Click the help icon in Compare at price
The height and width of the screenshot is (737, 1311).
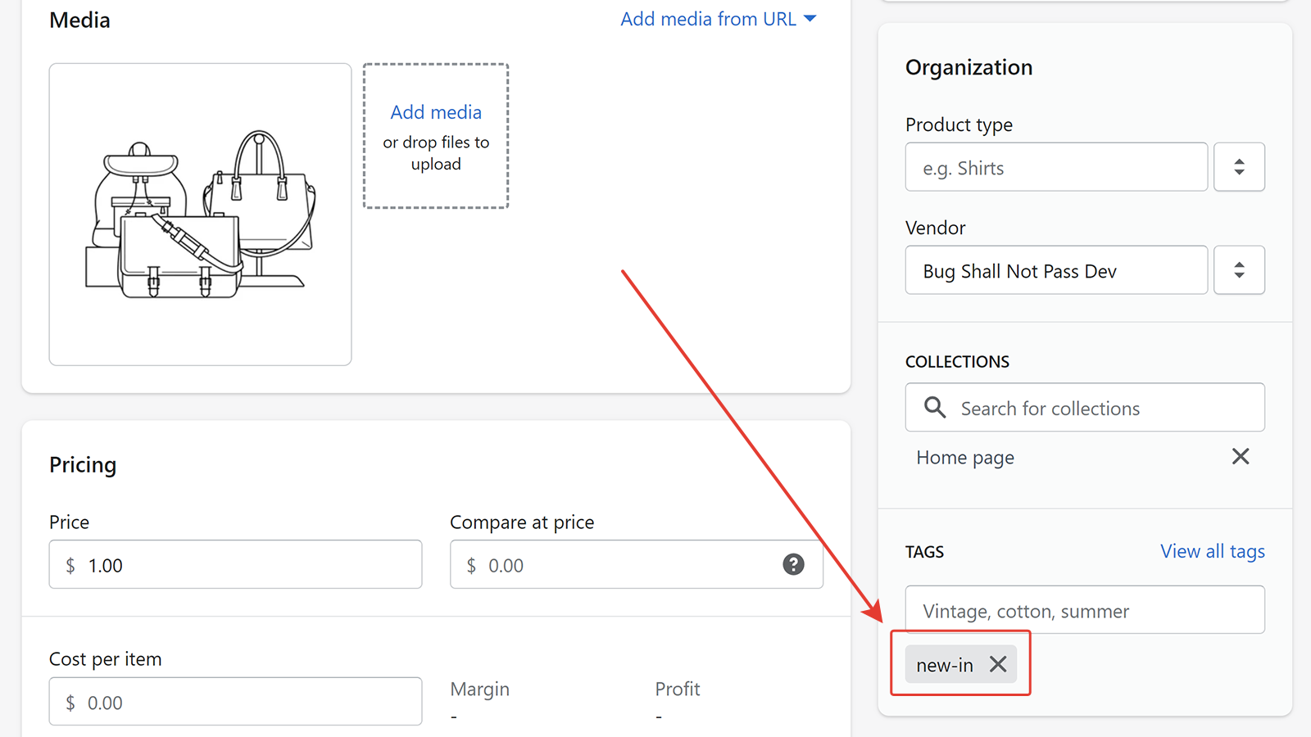point(793,564)
